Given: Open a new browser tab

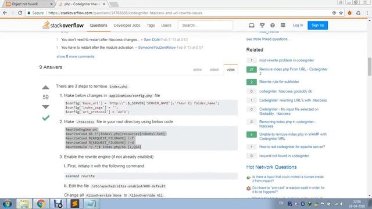Looking at the screenshot, I should click(x=114, y=4).
